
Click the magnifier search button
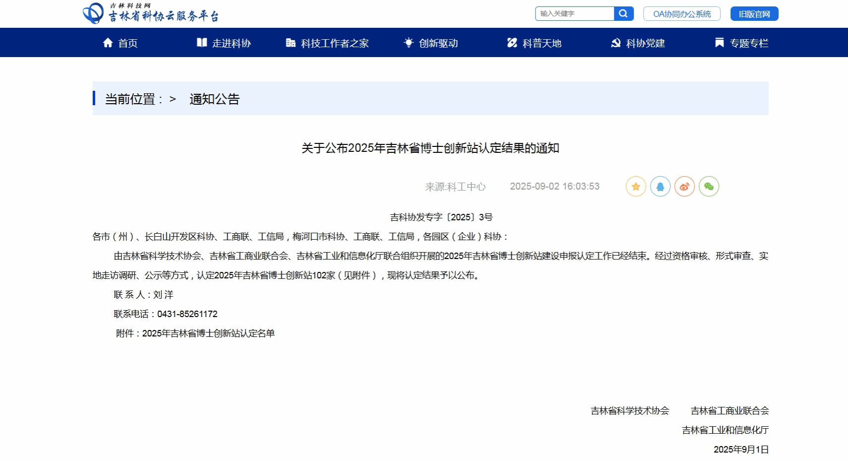(623, 14)
